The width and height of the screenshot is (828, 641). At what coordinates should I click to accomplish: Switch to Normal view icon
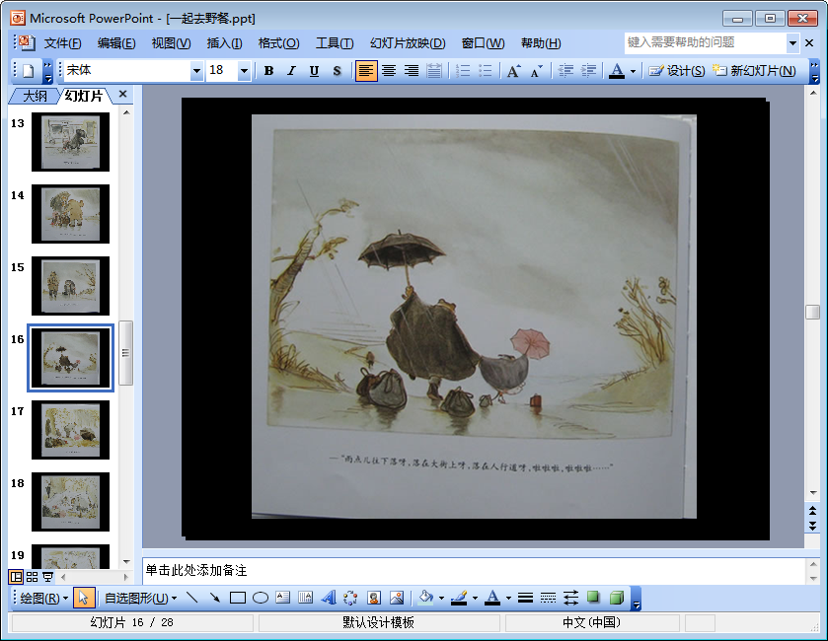coord(16,577)
